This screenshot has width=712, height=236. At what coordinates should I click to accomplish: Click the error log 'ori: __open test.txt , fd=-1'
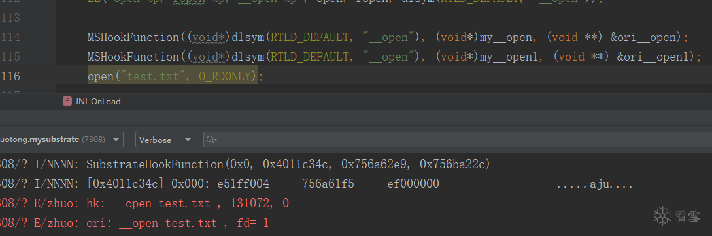pyautogui.click(x=178, y=223)
